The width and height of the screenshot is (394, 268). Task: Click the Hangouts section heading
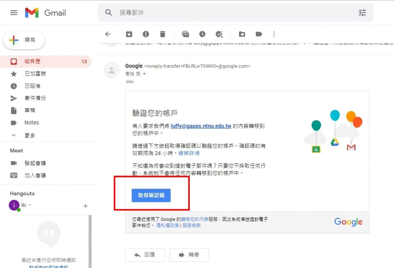tap(22, 194)
